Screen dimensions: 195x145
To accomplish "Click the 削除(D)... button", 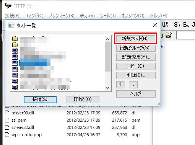I will (136, 75).
